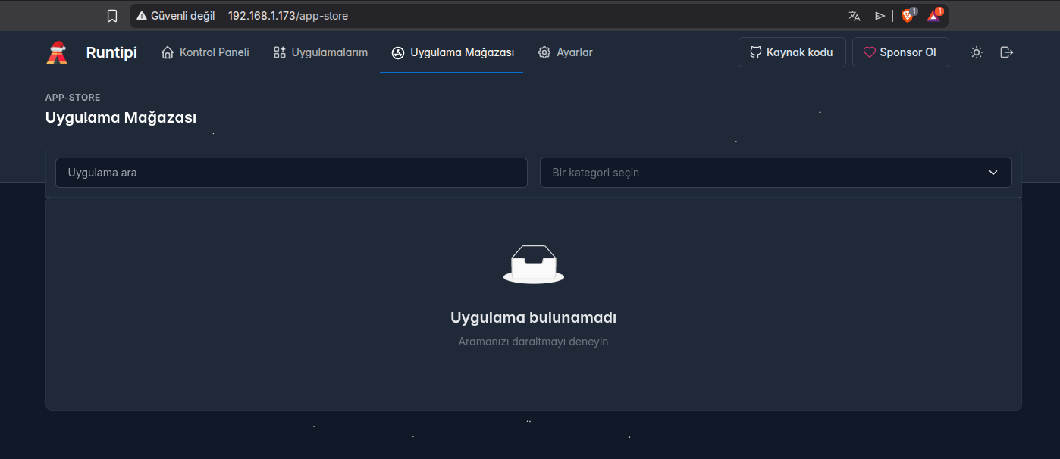Viewport: 1060px width, 459px height.
Task: Focus the Uygulama ara search field
Action: coord(291,173)
